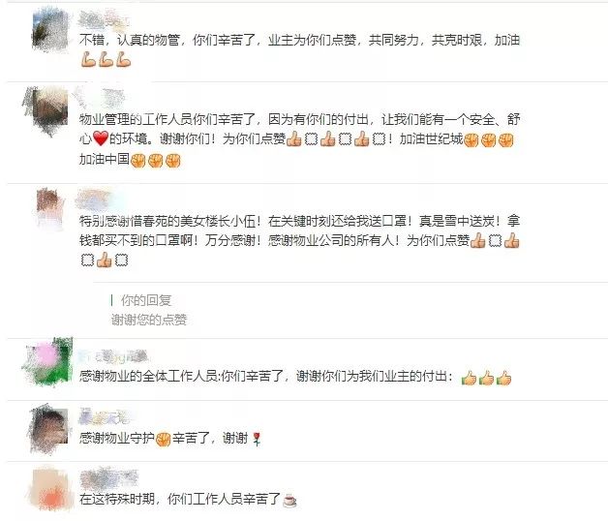
Task: Open the second commenter's avatar
Action: (x=47, y=111)
